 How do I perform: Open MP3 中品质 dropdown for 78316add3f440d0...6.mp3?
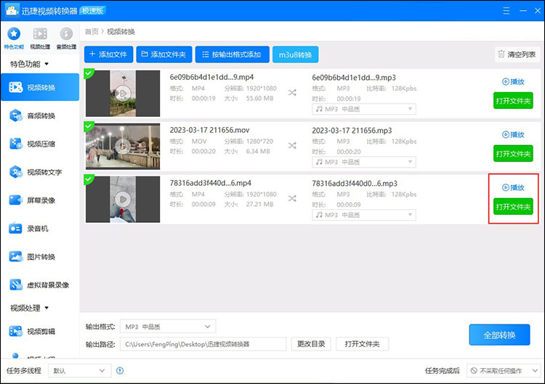364,215
